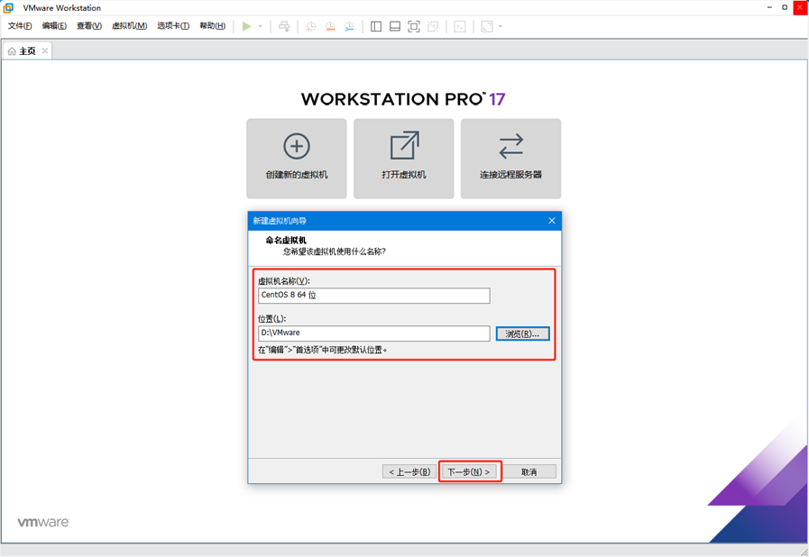Click the Unity mode toolbar icon
The image size is (809, 557).
[x=433, y=26]
